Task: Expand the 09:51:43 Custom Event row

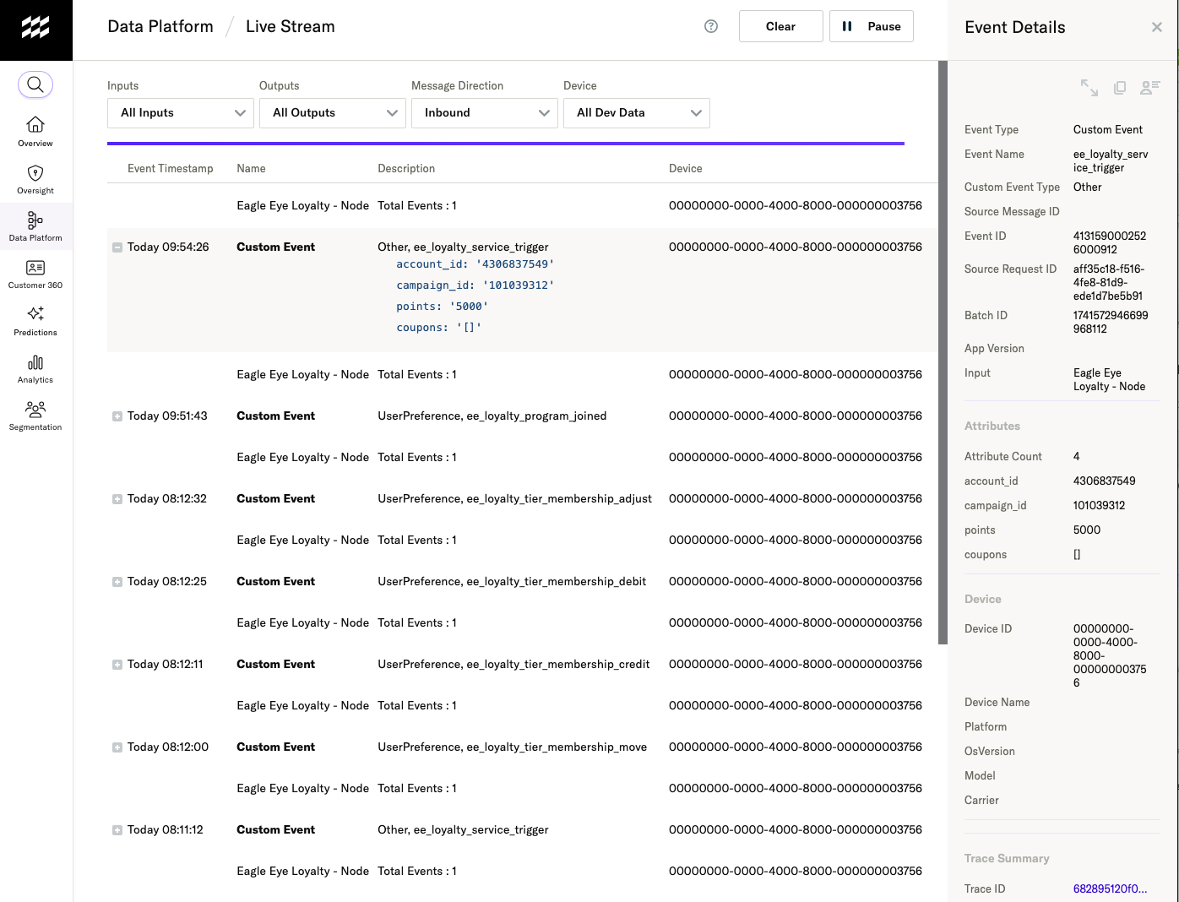Action: point(117,416)
